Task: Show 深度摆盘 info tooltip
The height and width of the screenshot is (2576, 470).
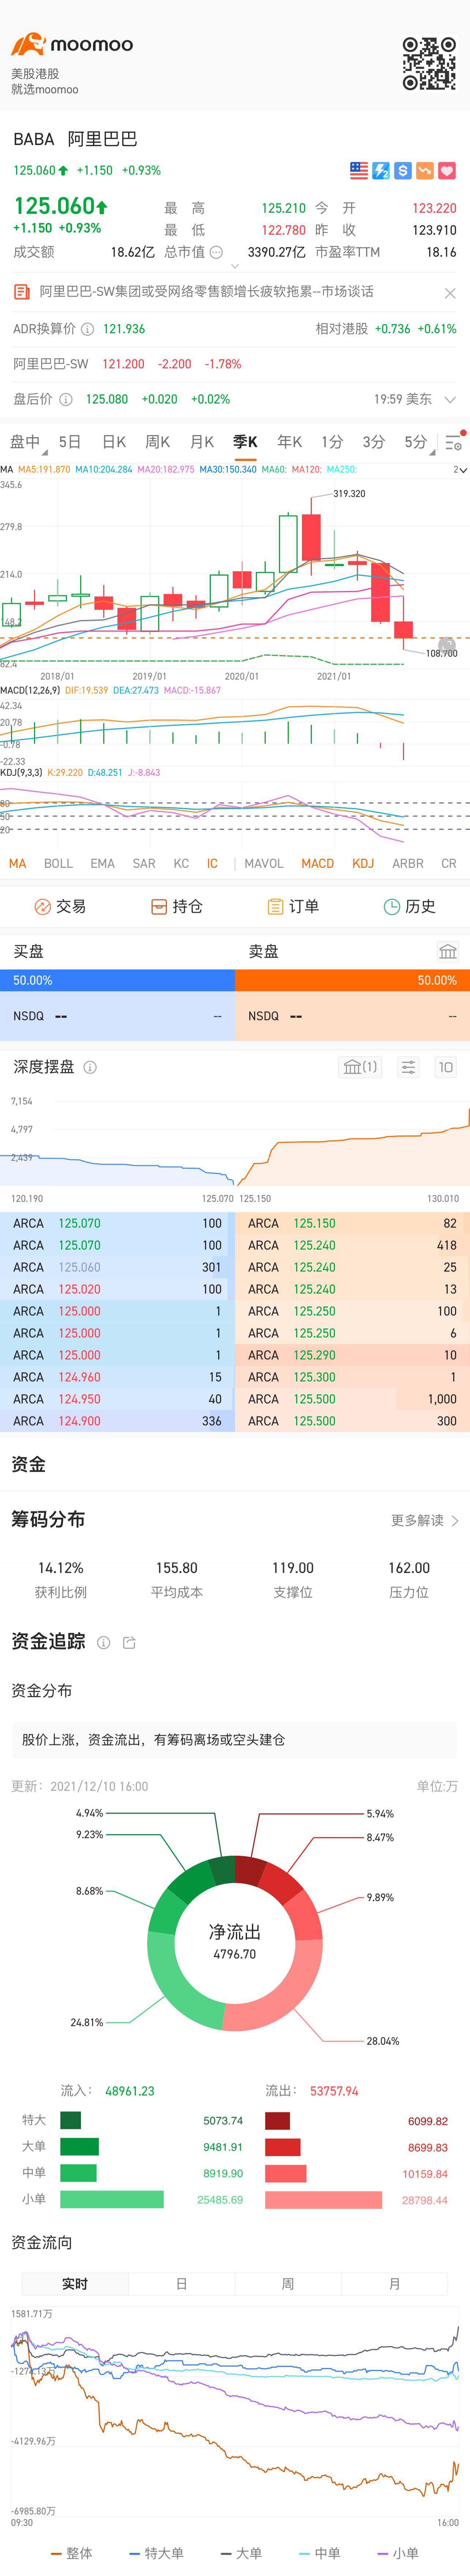Action: 90,1067
